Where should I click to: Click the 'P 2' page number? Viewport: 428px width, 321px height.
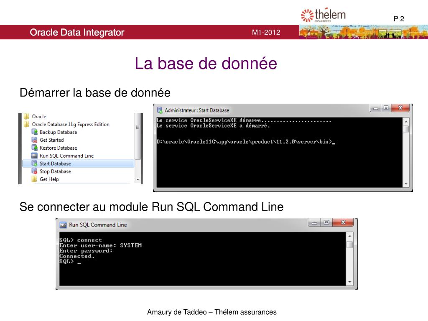click(x=399, y=19)
